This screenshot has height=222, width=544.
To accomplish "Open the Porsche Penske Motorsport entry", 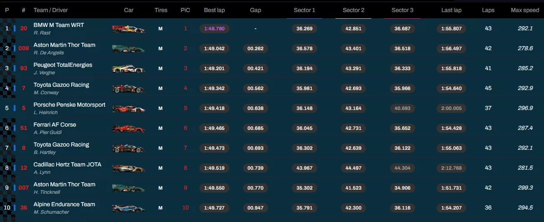I will point(70,105).
